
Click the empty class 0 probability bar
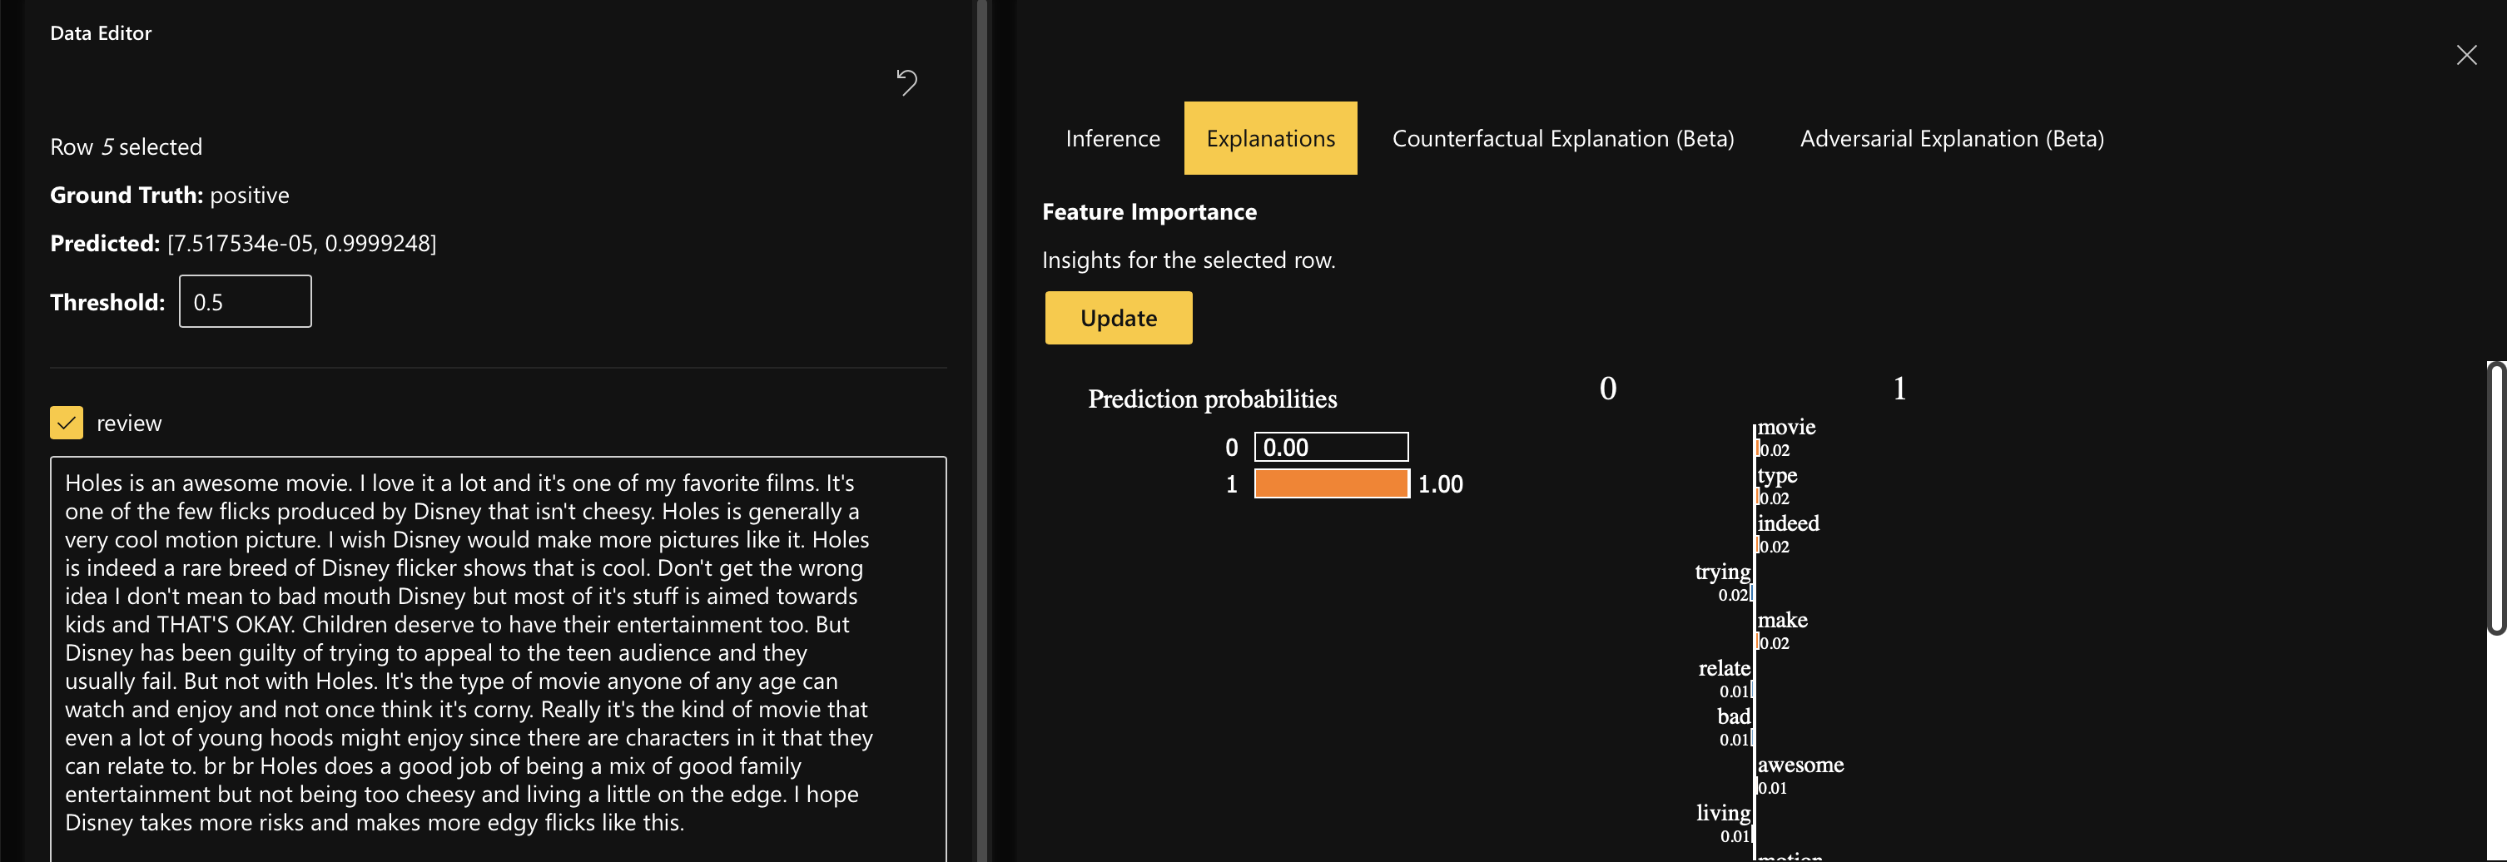[x=1330, y=448]
